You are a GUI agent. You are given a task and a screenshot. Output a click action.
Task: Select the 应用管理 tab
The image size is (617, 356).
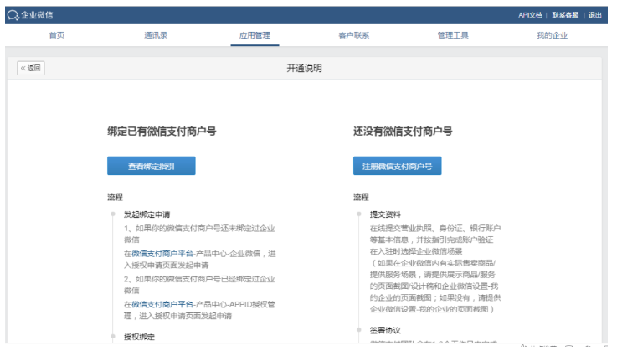(x=255, y=35)
